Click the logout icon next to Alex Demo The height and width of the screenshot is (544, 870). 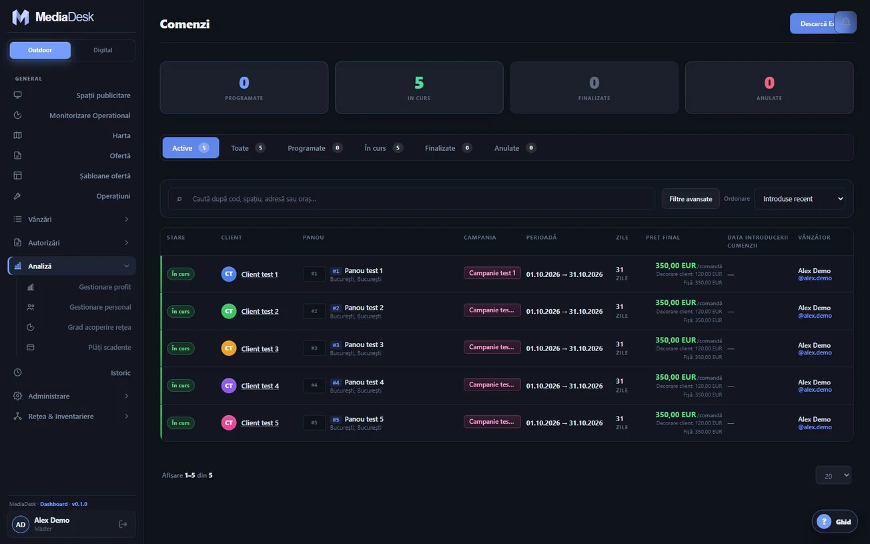123,524
